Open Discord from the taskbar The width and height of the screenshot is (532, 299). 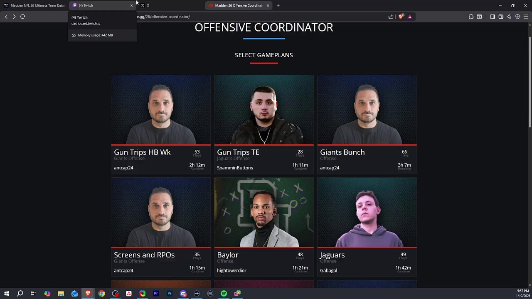(183, 294)
